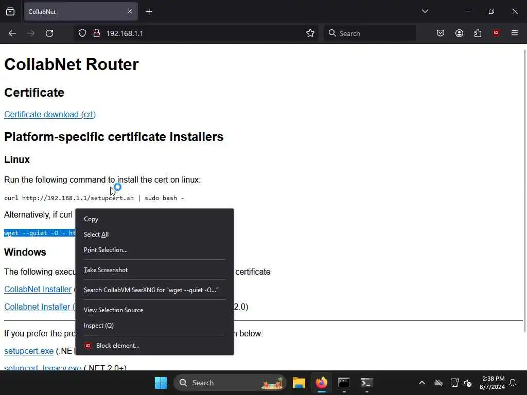Open the Firefox account icon
The width and height of the screenshot is (527, 395).
pyautogui.click(x=459, y=33)
